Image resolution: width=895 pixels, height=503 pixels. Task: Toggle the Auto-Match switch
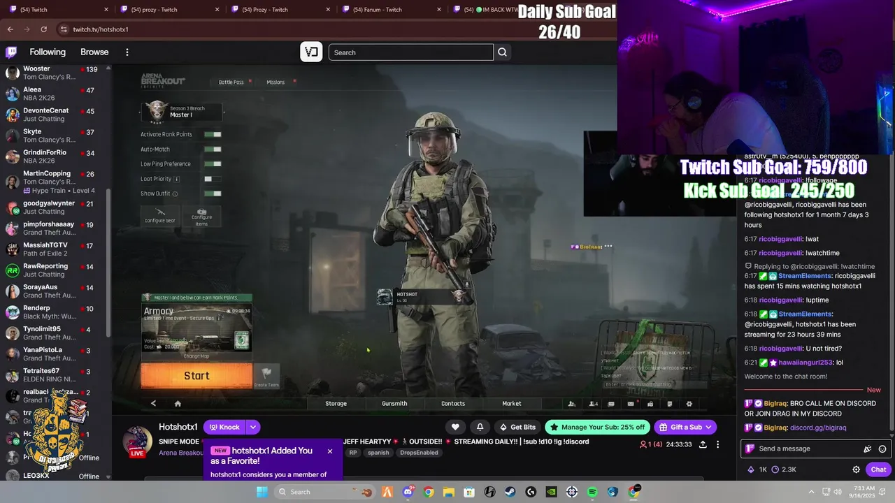tap(213, 149)
